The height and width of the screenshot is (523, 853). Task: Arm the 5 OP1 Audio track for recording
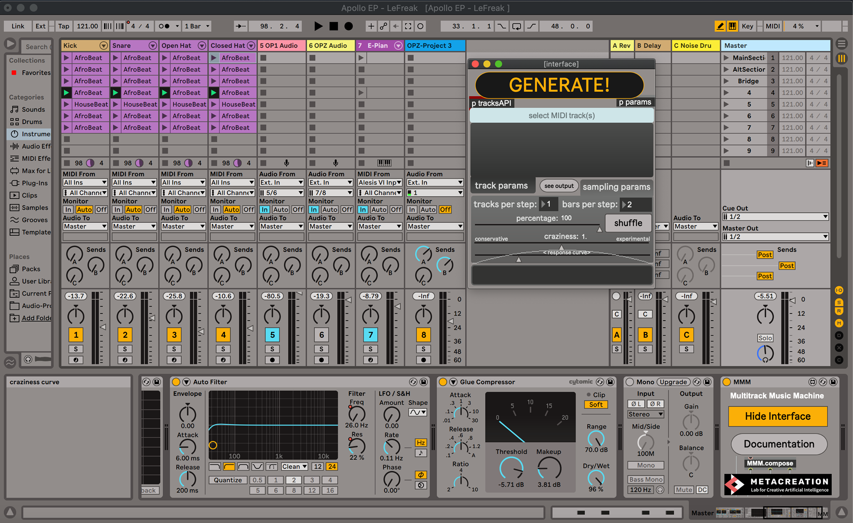point(272,360)
